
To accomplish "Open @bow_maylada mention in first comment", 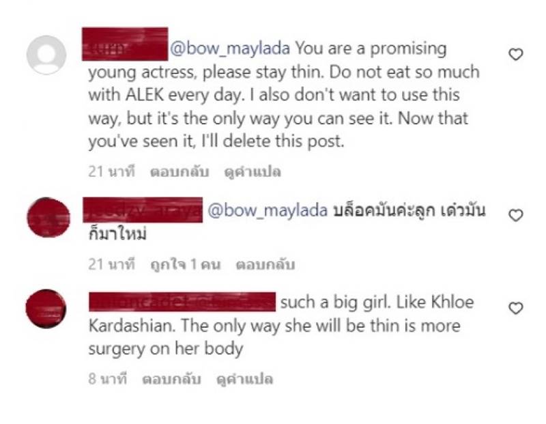I will (230, 48).
